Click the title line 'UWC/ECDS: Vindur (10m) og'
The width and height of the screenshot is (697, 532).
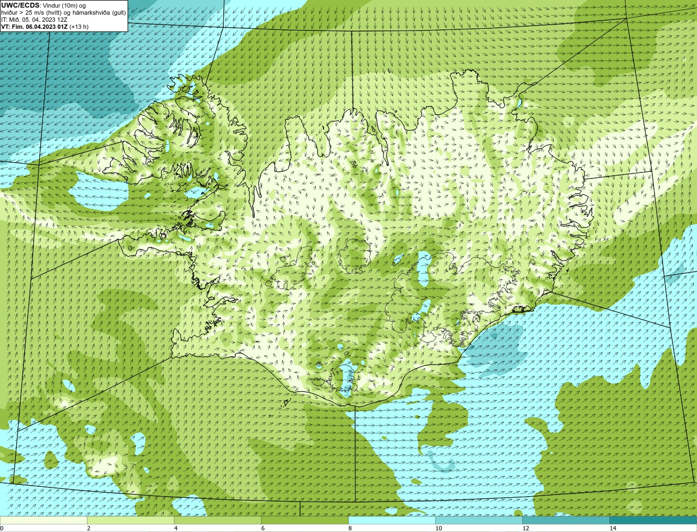pyautogui.click(x=44, y=5)
